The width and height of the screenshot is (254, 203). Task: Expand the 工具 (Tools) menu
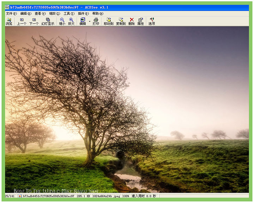click(69, 13)
